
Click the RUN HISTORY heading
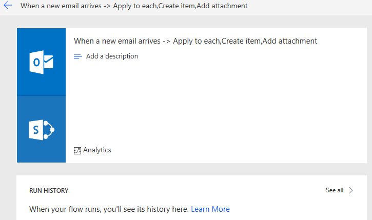click(x=49, y=191)
